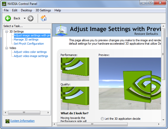Click main pane scroll right arrow

click(x=159, y=124)
